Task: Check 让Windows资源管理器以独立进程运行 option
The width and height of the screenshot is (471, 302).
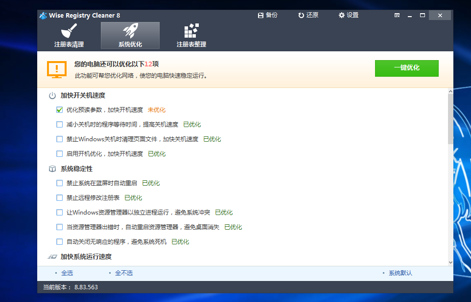Action: (x=59, y=213)
